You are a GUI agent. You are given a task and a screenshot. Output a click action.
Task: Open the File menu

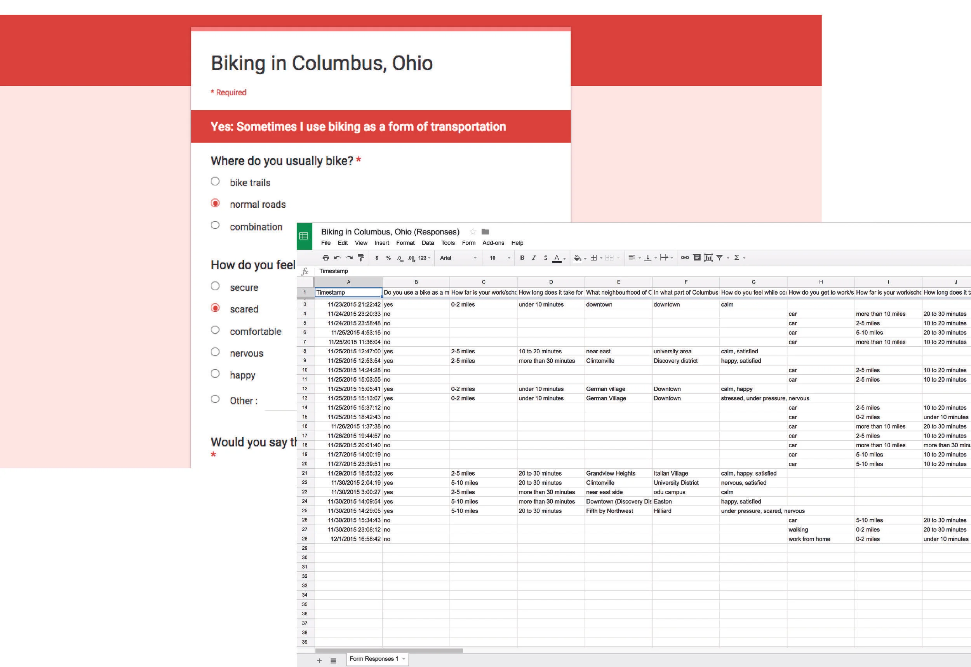click(325, 243)
